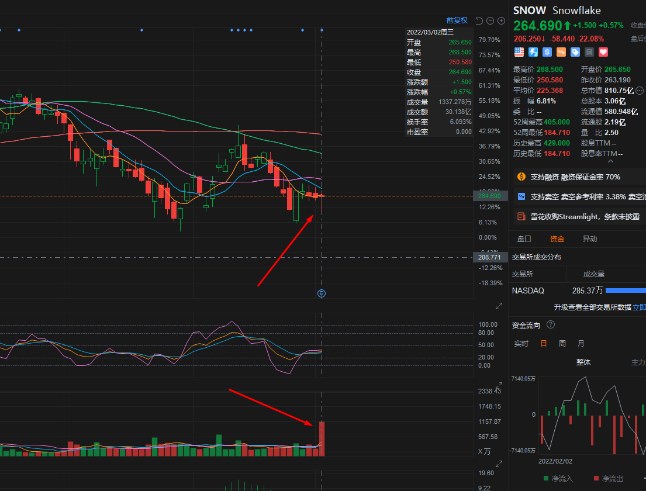The height and width of the screenshot is (491, 646).
Task: Open the 前复权 adjustment dropdown
Action: click(x=457, y=20)
